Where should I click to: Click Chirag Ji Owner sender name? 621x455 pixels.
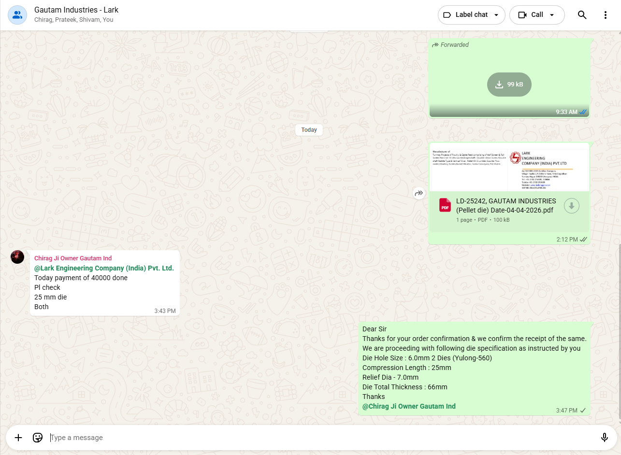tap(73, 258)
